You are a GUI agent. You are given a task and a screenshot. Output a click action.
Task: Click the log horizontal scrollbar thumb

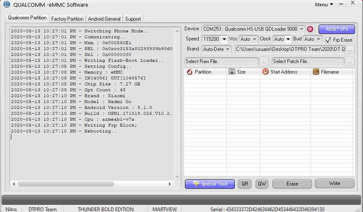tap(66, 184)
